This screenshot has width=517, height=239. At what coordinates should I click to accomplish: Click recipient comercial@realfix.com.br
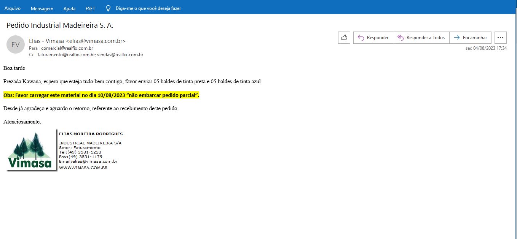point(67,48)
